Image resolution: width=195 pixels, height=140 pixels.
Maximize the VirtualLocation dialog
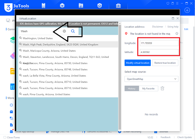[173, 19]
